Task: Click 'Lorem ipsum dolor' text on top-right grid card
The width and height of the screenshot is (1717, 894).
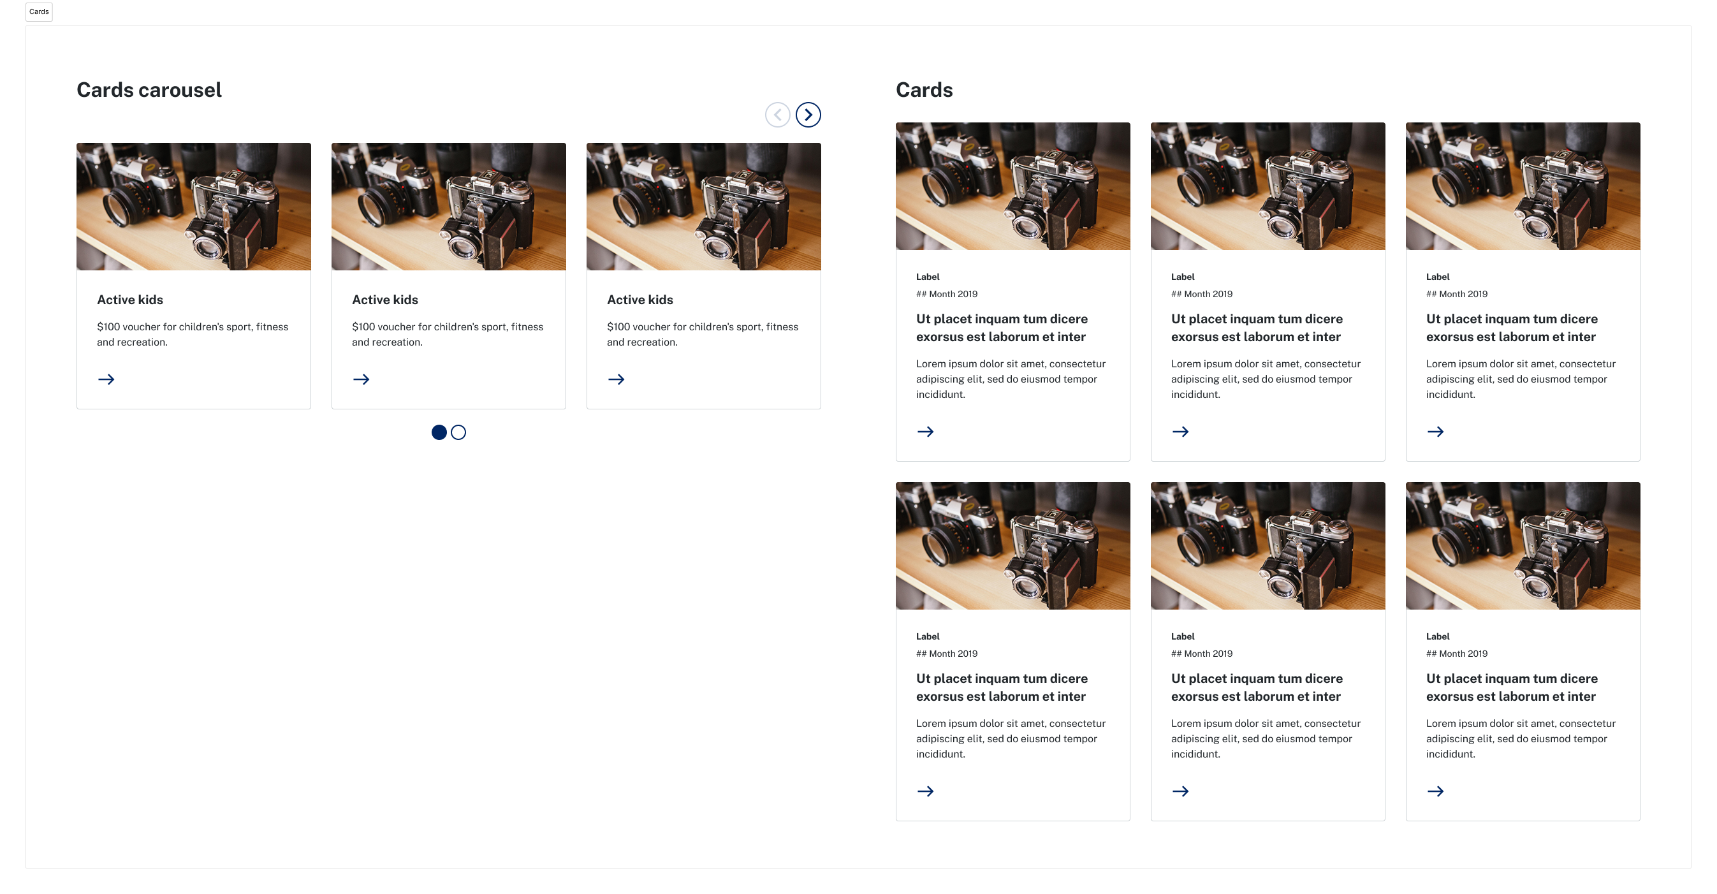Action: point(1521,379)
